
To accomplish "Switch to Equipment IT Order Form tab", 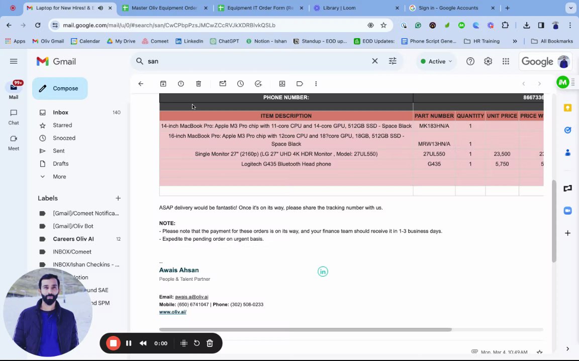I will coord(261,8).
